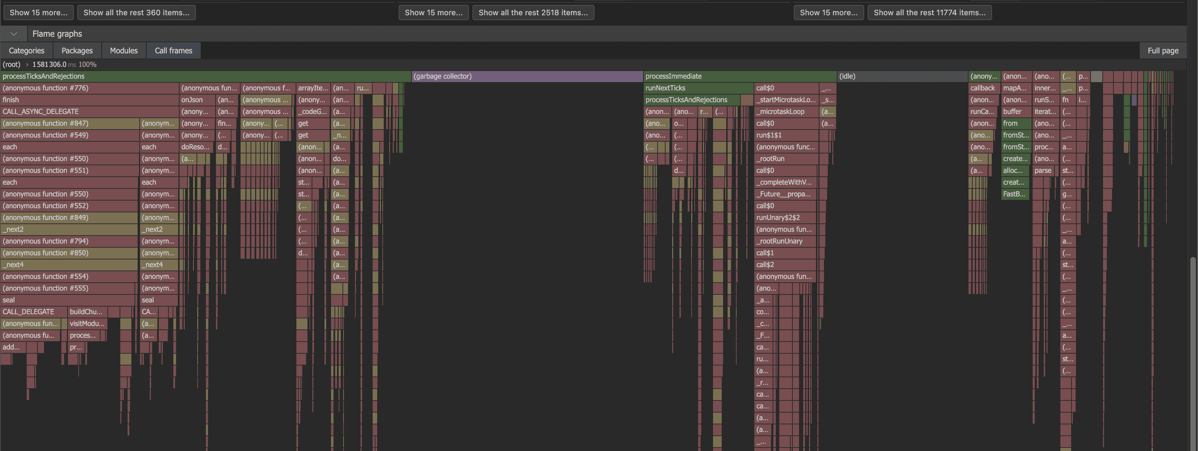Image resolution: width=1198 pixels, height=451 pixels.
Task: Select the wide _next4 frame
Action: [x=69, y=265]
